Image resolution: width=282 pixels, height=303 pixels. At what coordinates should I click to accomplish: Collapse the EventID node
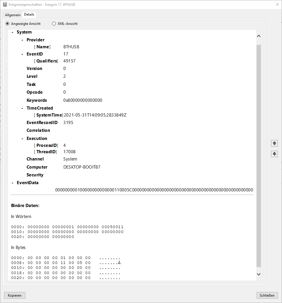point(23,54)
